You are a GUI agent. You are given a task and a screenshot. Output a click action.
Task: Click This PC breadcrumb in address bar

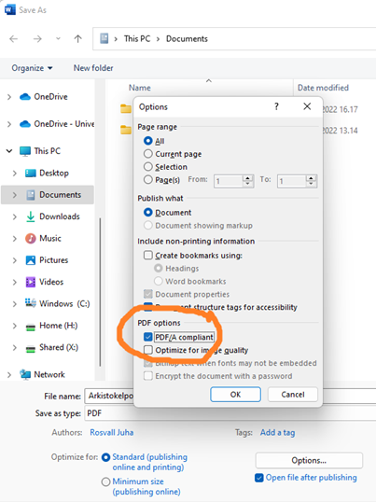137,39
